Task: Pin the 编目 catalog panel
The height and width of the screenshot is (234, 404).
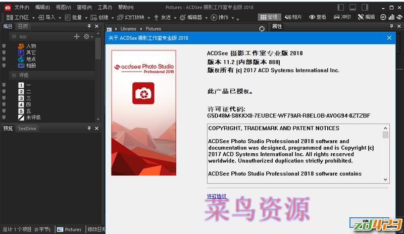Action: [x=89, y=26]
